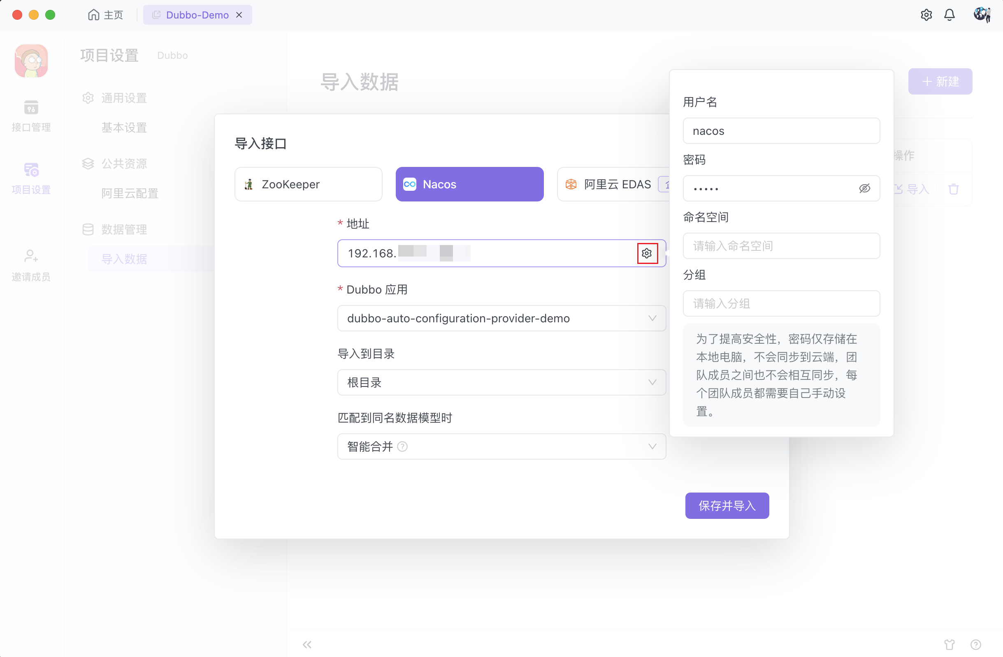Click 保存并导入 button
1003x657 pixels.
727,505
